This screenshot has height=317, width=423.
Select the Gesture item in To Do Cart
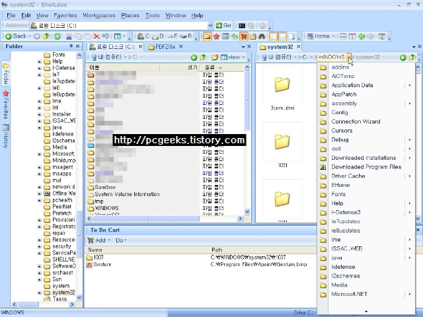pos(102,264)
